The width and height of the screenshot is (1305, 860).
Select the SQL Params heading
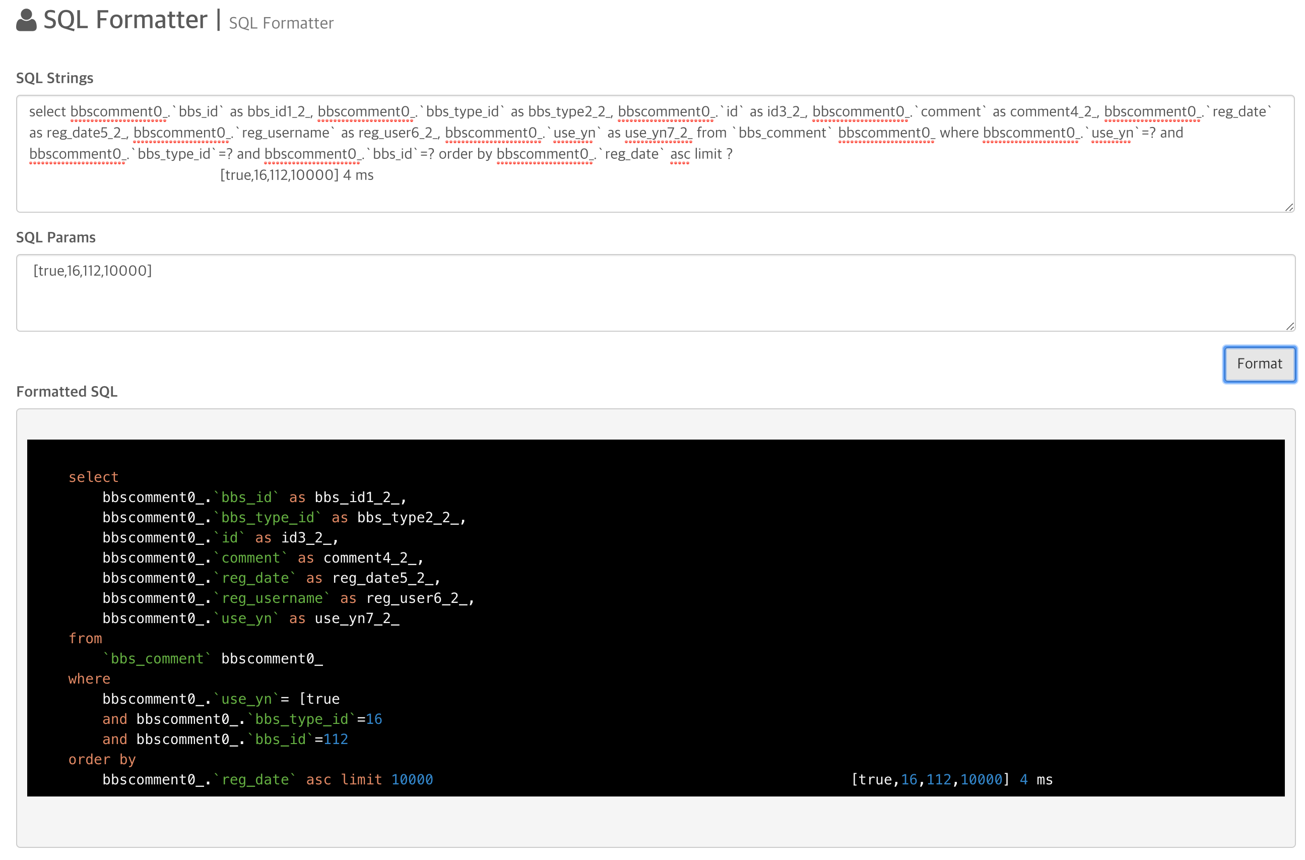click(x=56, y=237)
